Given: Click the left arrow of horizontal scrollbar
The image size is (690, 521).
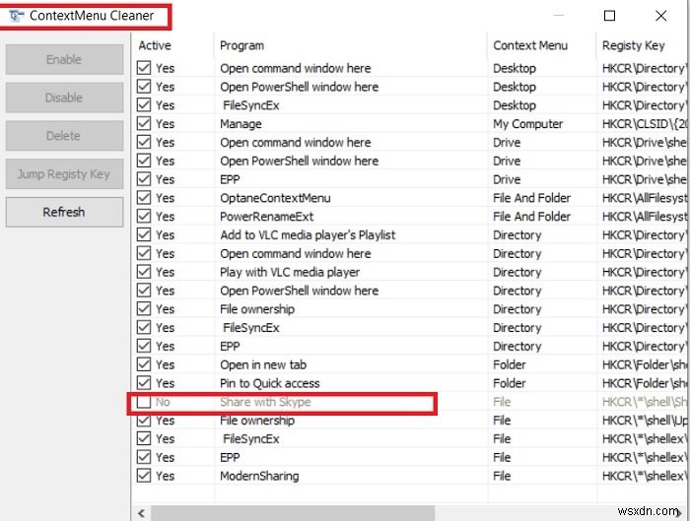Looking at the screenshot, I should (141, 513).
